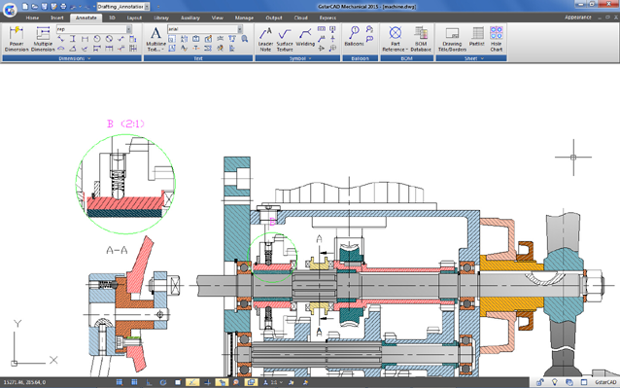Toggle ortho mode in status bar
Image resolution: width=620 pixels, height=388 pixels.
click(149, 382)
